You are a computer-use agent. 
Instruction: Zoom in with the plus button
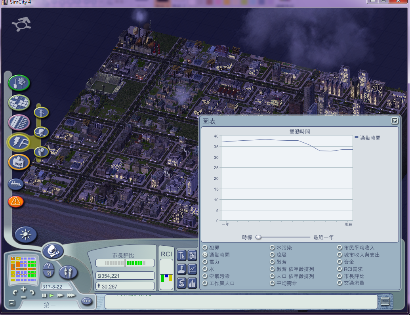(x=23, y=289)
